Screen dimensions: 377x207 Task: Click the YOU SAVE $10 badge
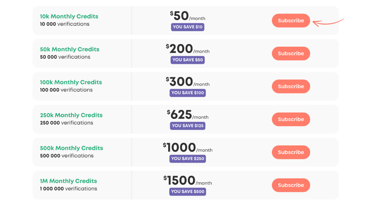(x=187, y=27)
